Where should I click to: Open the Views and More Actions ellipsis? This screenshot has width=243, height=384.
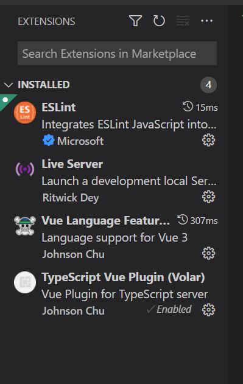click(x=206, y=21)
